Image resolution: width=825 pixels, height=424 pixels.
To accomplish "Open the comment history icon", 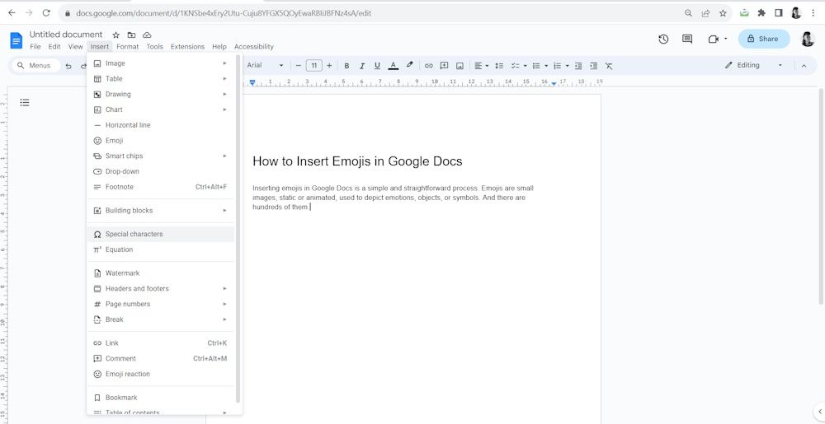I will (x=687, y=39).
